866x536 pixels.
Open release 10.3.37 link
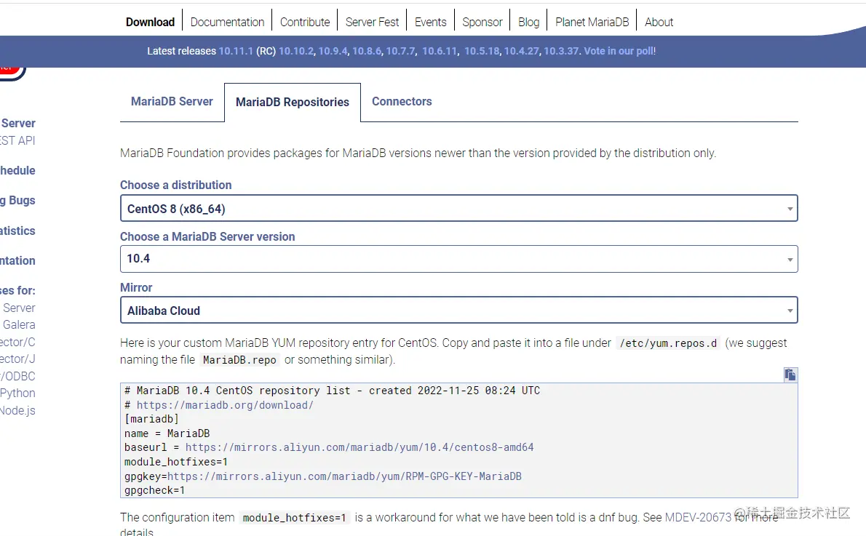point(561,51)
